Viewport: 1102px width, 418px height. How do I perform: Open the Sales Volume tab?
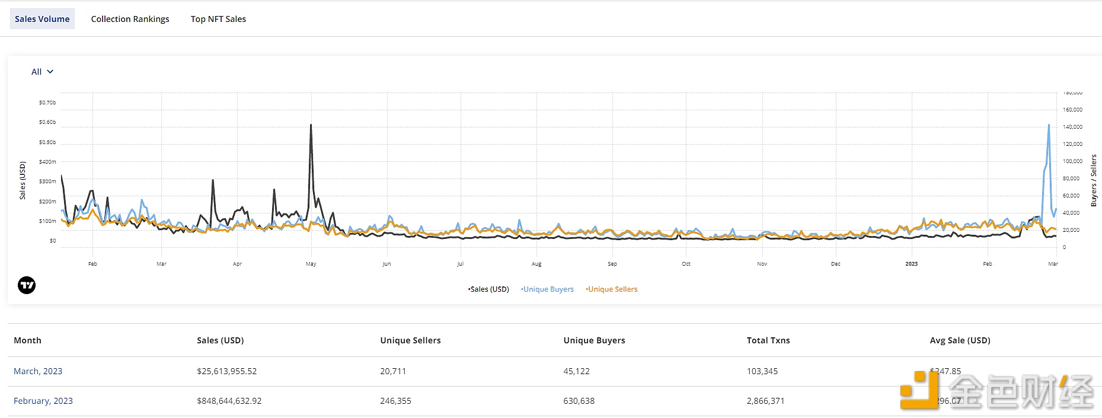[x=42, y=19]
